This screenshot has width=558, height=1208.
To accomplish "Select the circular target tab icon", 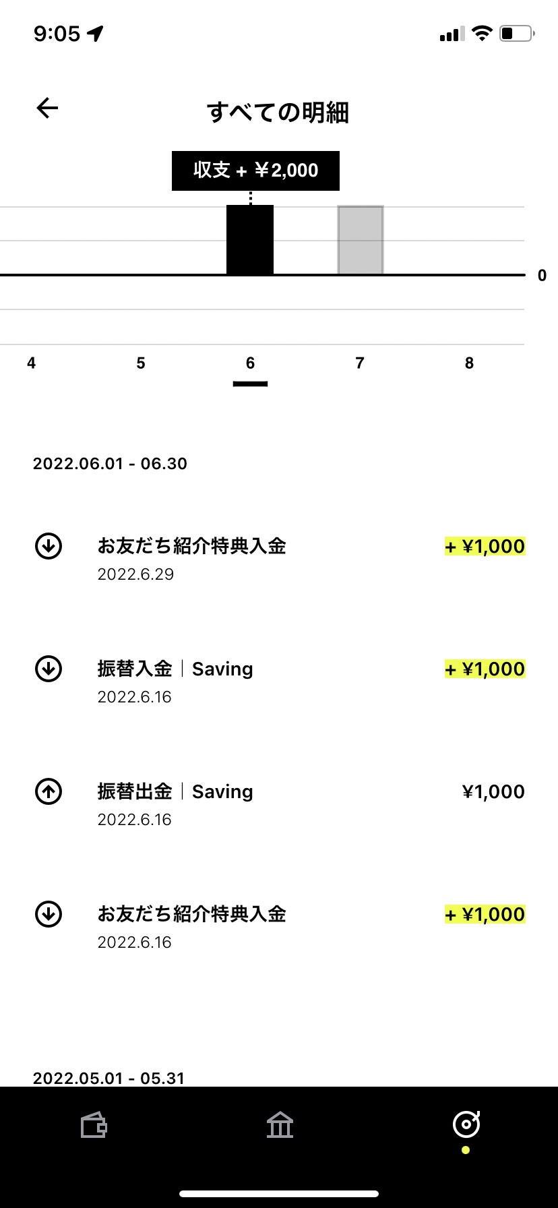I will 466,1124.
